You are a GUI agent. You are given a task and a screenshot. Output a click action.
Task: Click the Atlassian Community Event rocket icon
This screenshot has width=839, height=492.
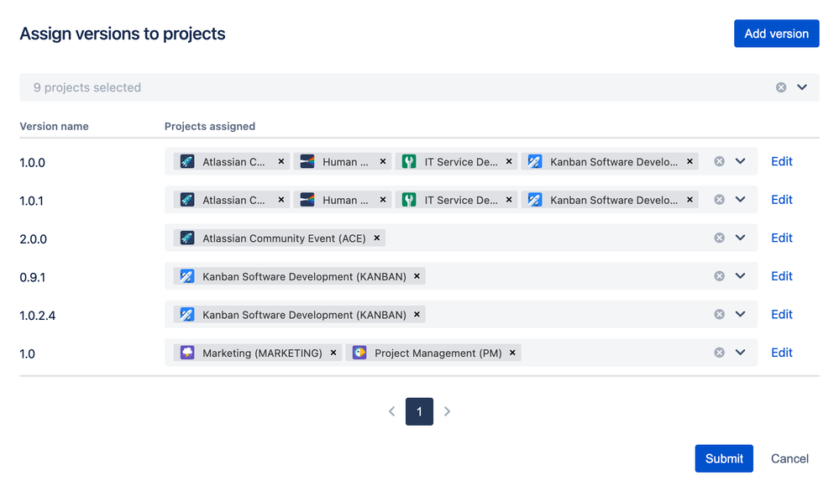[x=187, y=238]
